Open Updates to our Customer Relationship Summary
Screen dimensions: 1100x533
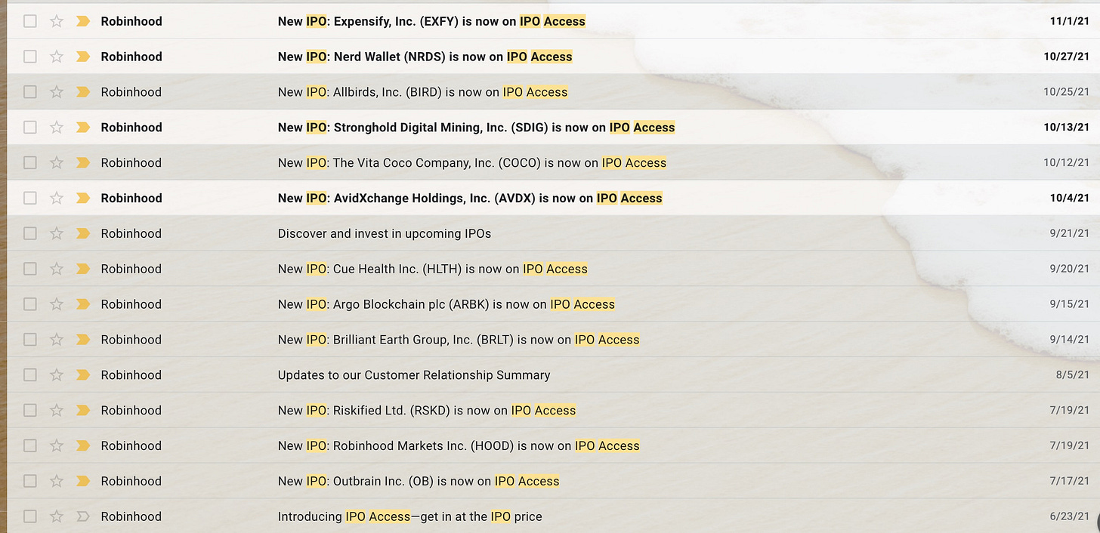tap(414, 374)
